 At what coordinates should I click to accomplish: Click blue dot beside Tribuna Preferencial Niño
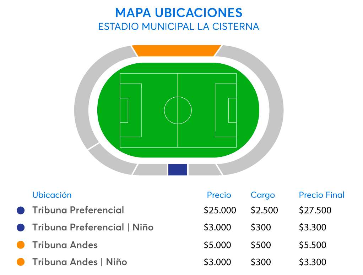point(21,228)
